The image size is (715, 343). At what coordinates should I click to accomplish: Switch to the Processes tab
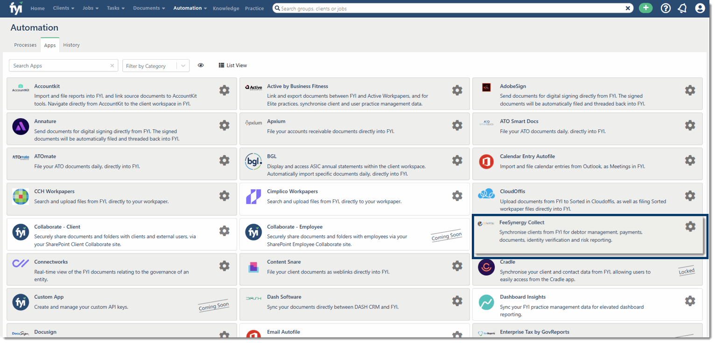coord(25,45)
